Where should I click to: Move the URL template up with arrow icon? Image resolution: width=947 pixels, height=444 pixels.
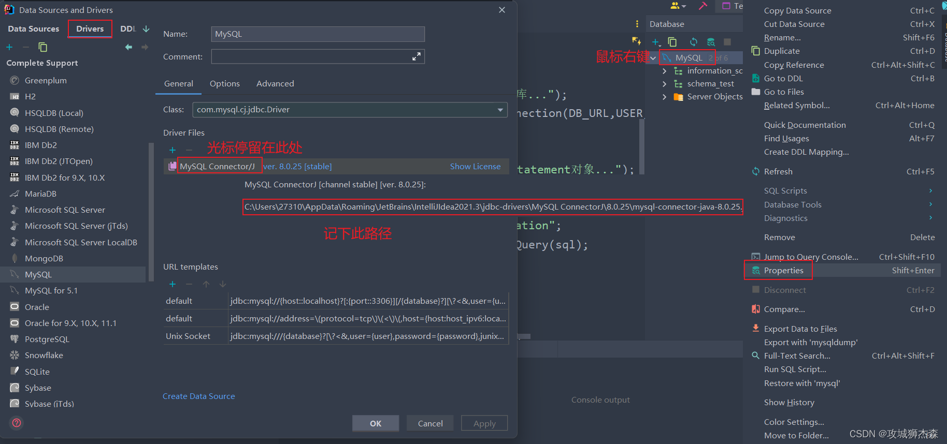coord(206,284)
